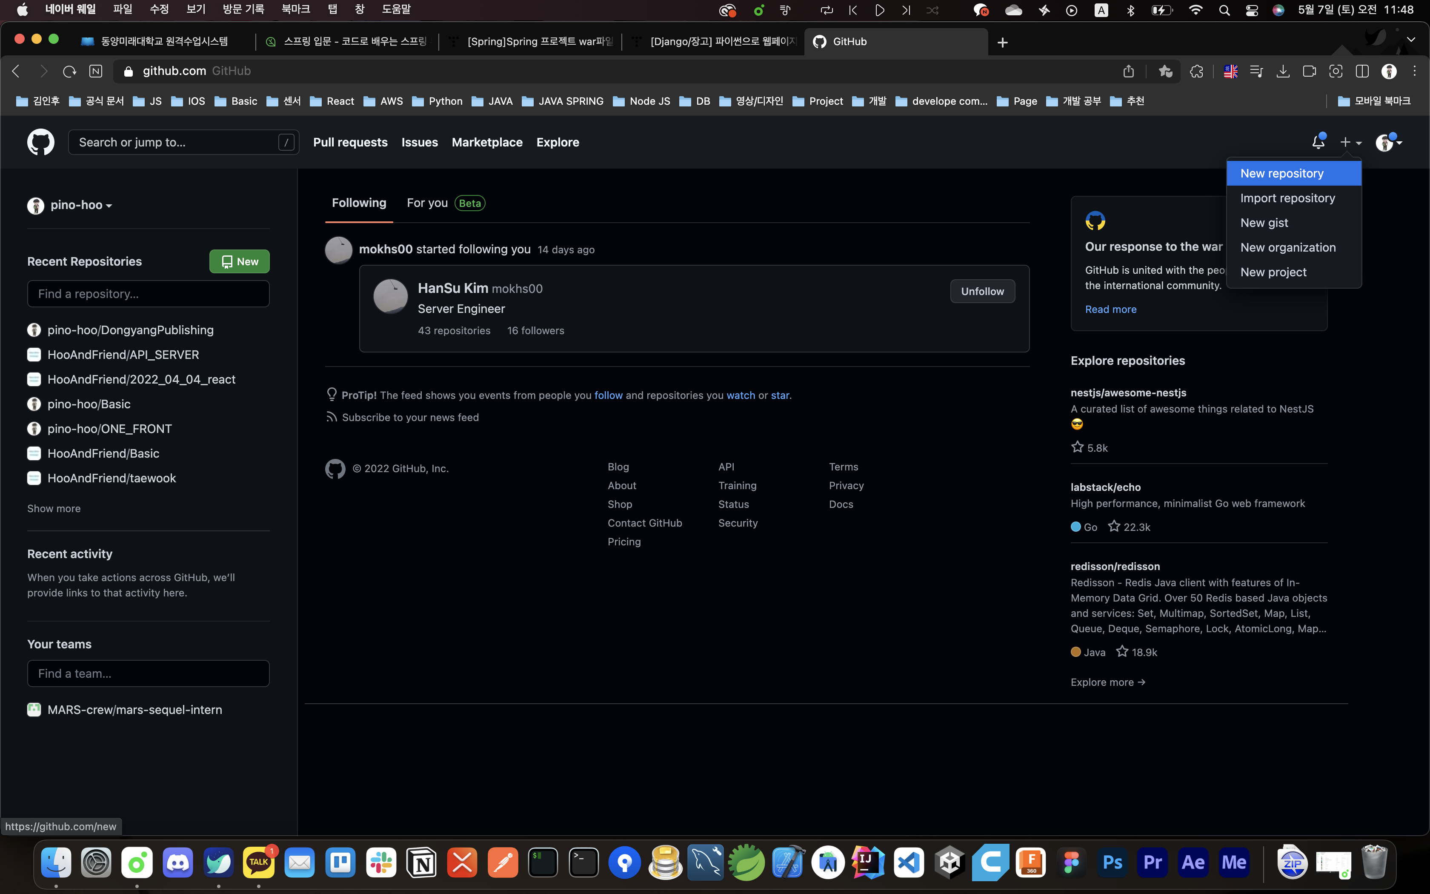This screenshot has width=1430, height=894.
Task: Select New repository from the menu
Action: click(1282, 173)
